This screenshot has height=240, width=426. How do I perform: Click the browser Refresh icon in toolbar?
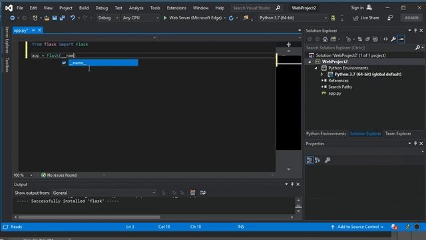(x=231, y=18)
